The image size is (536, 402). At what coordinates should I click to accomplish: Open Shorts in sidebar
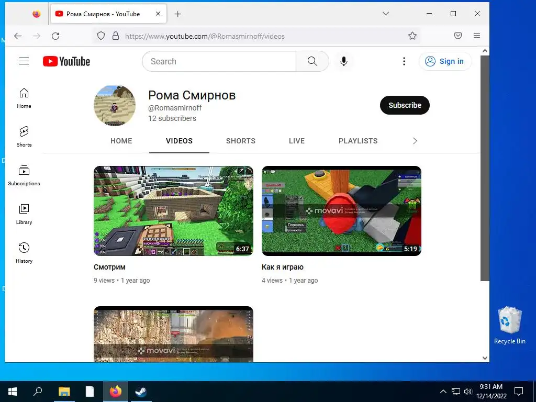[x=24, y=137]
